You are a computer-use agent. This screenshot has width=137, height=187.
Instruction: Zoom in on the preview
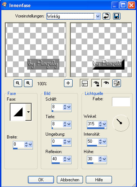coord(28,83)
